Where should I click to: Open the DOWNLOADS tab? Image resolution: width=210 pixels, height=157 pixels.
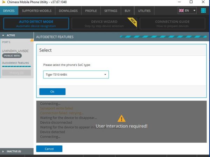pos(68,11)
